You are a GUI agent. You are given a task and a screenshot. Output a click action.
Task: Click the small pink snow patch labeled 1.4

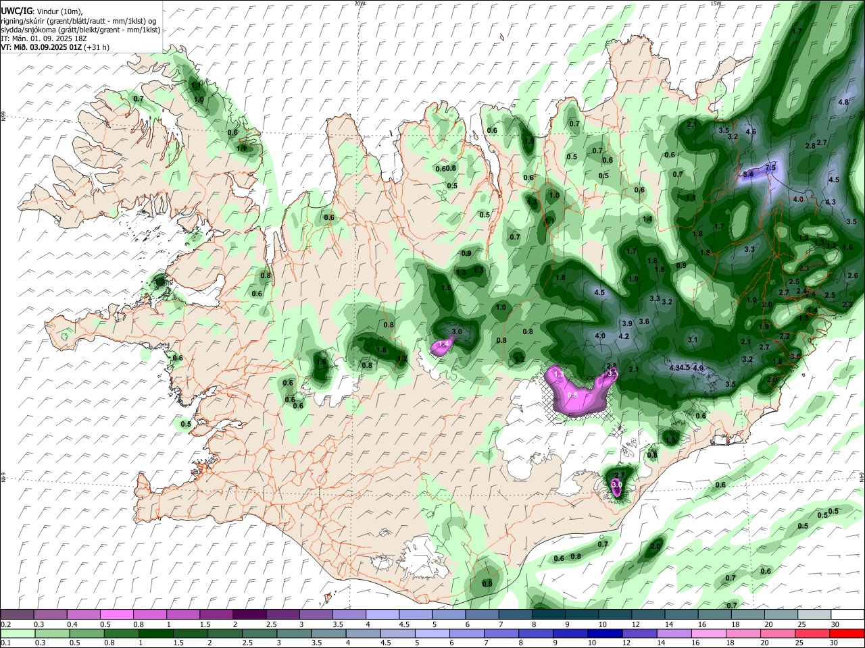point(444,344)
